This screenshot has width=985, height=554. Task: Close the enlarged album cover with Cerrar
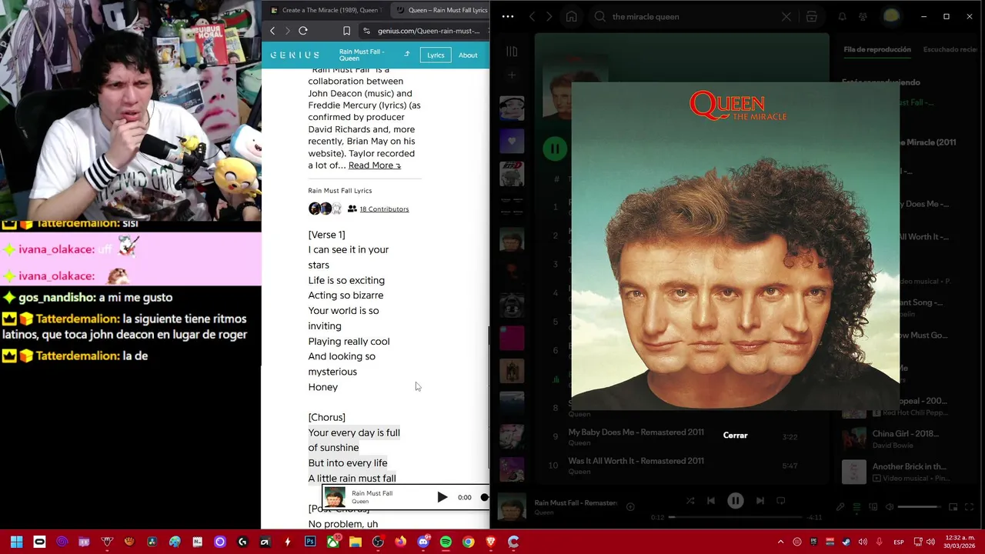(735, 436)
